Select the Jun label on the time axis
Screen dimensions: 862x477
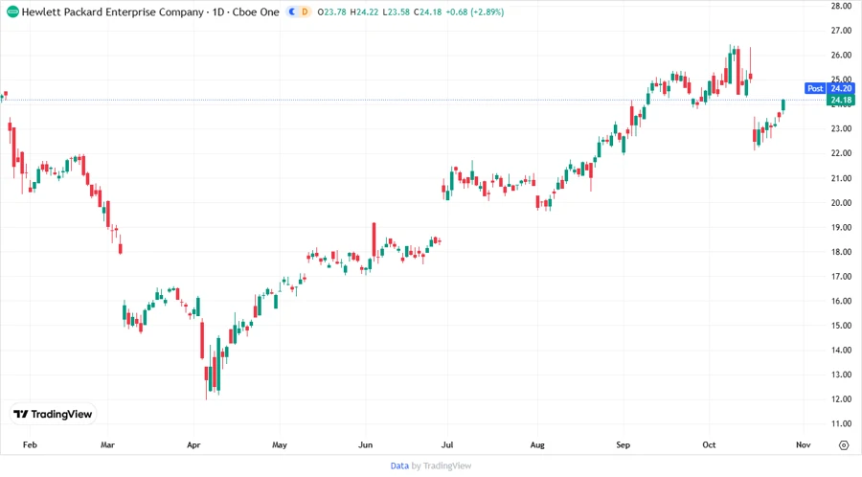(x=365, y=444)
